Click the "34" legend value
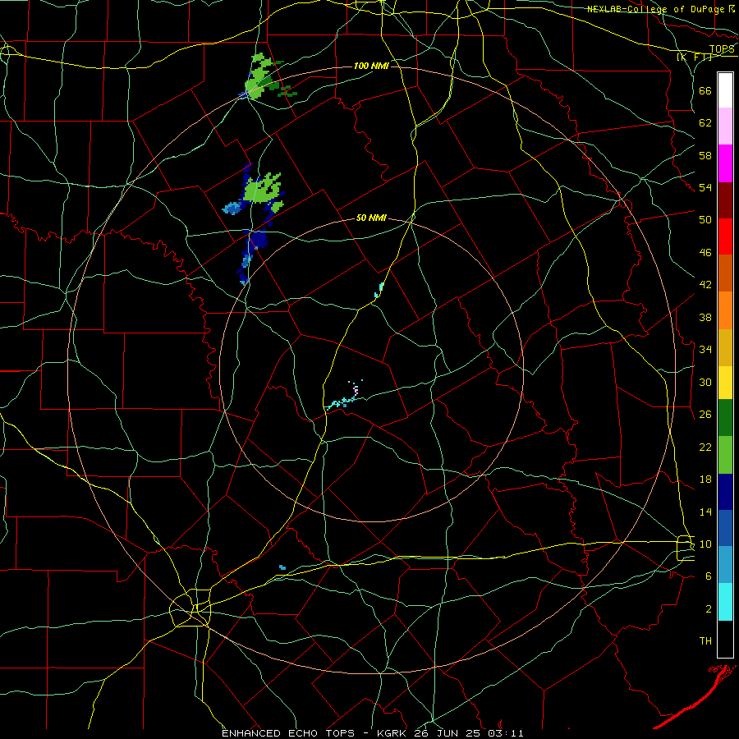The image size is (739, 739). (x=705, y=350)
